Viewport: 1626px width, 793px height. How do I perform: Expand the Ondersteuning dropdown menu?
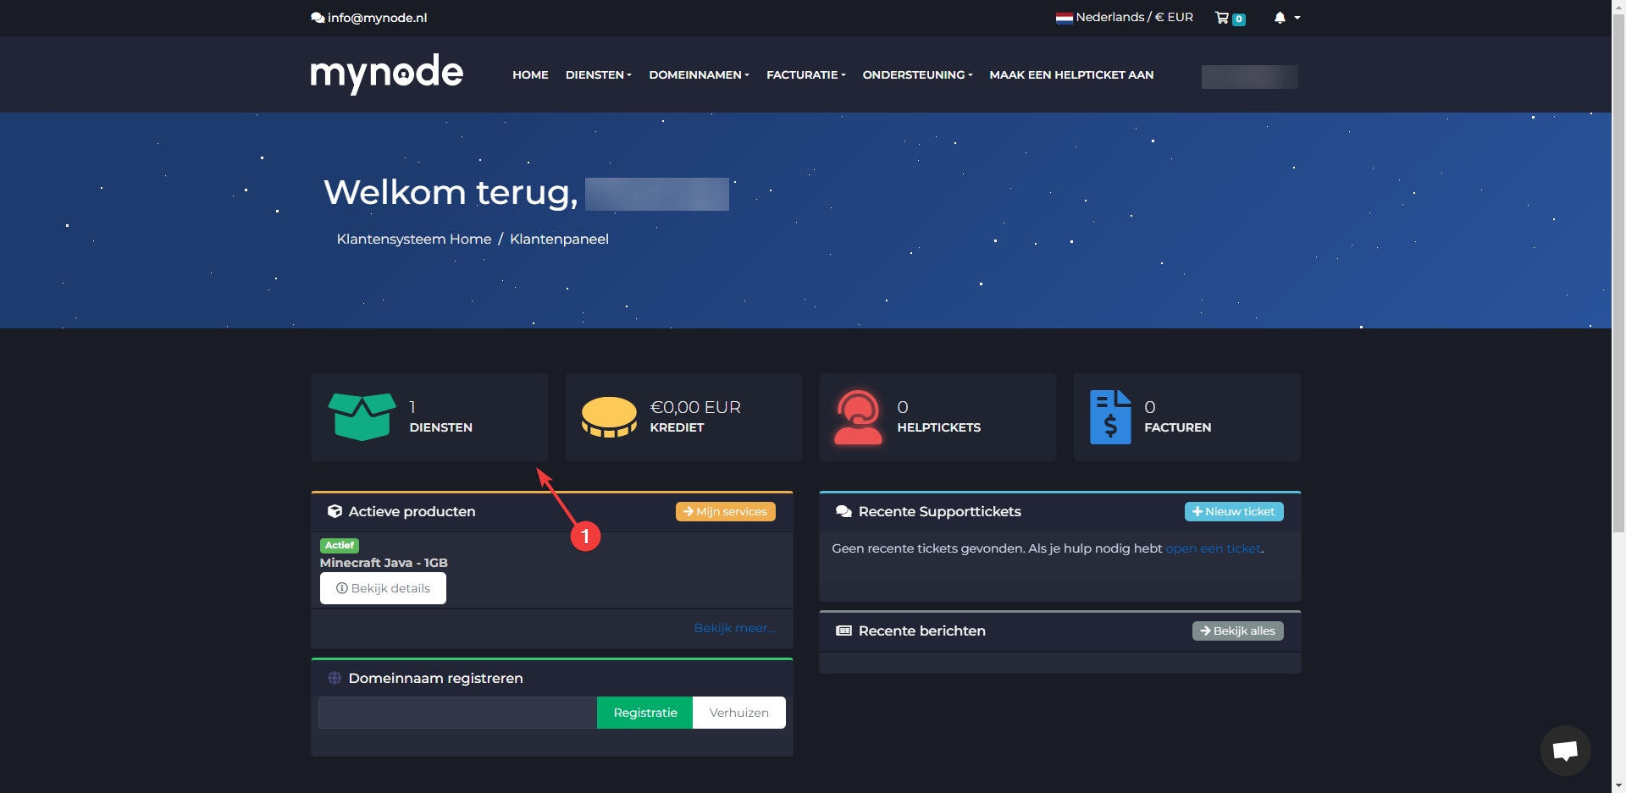[x=917, y=75]
